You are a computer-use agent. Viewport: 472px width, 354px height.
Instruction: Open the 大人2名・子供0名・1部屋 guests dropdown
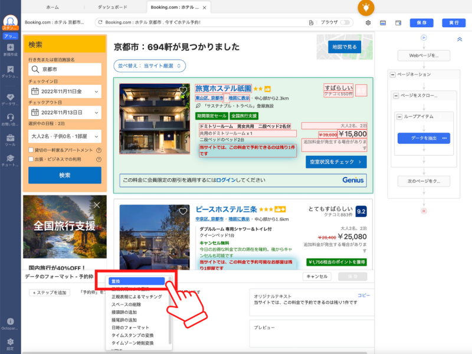tap(65, 136)
